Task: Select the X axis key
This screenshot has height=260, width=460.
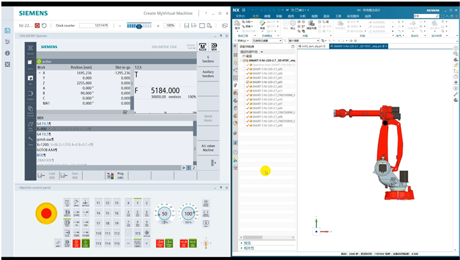Action: coord(128,203)
